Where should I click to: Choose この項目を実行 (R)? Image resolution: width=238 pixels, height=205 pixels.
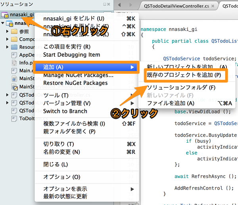(x=86, y=47)
